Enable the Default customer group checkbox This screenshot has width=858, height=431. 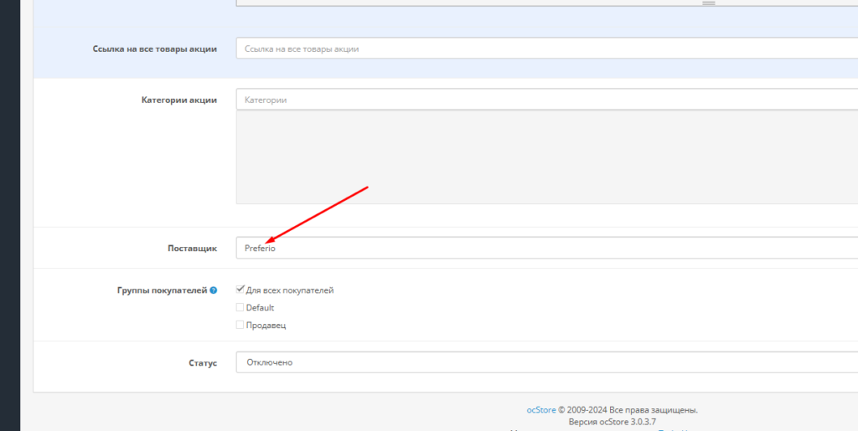240,307
